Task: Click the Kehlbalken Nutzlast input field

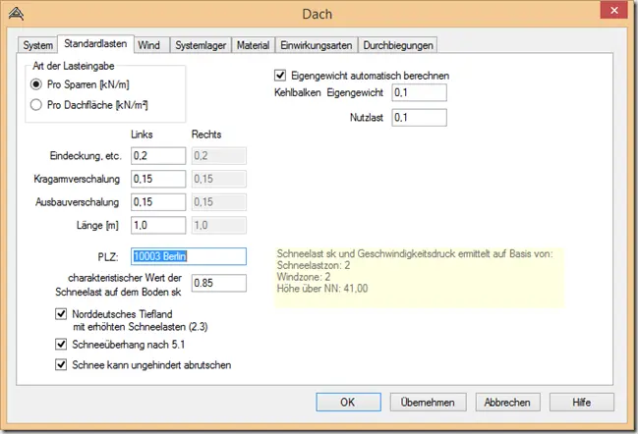Action: pyautogui.click(x=419, y=118)
